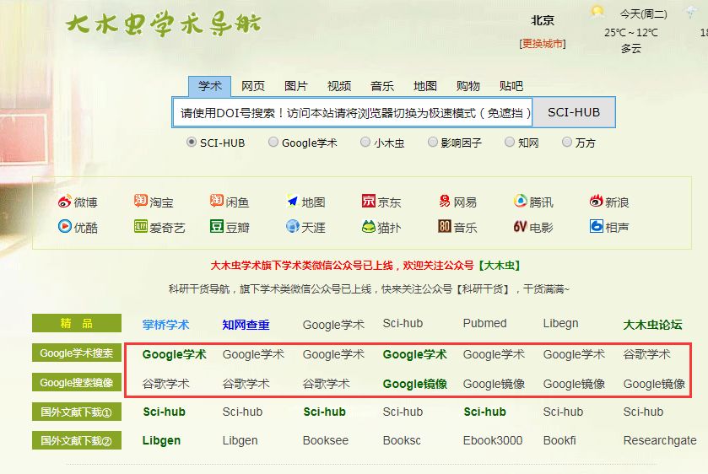708x474 pixels.
Task: Open the Weibo site icon
Action: (65, 202)
